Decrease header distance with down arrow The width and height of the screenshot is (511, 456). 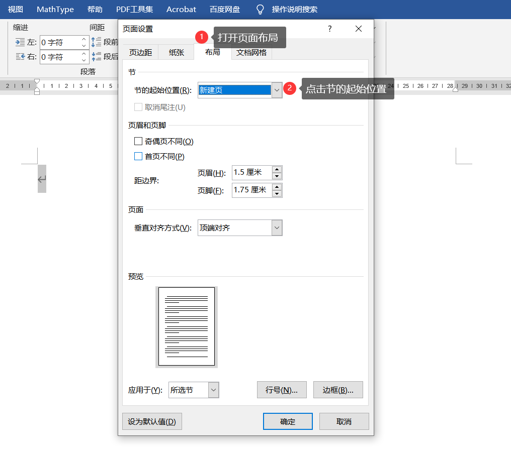(x=277, y=176)
